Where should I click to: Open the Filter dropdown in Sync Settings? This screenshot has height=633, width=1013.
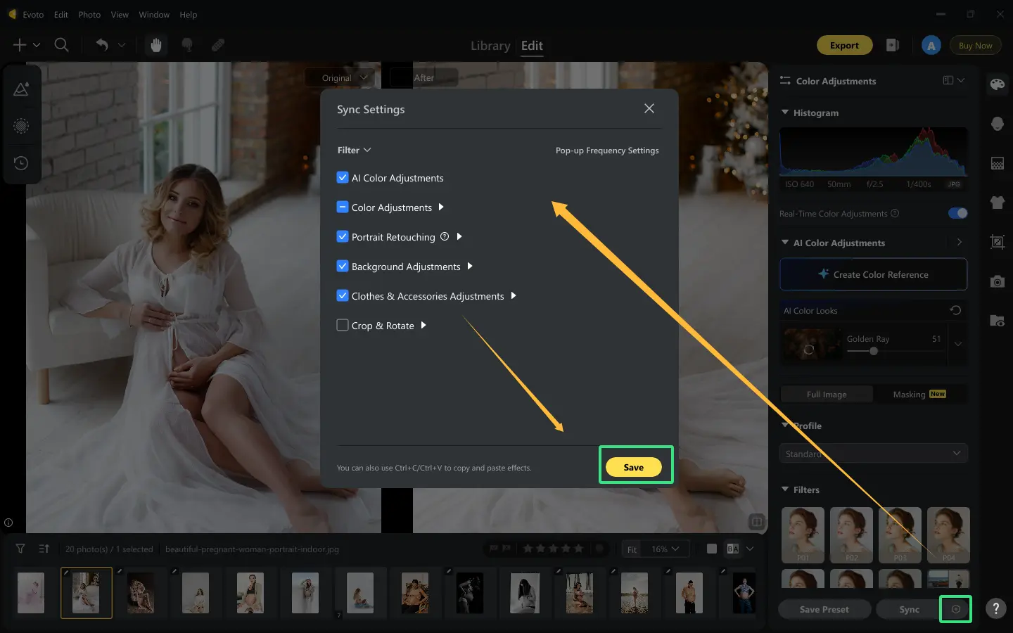coord(354,150)
